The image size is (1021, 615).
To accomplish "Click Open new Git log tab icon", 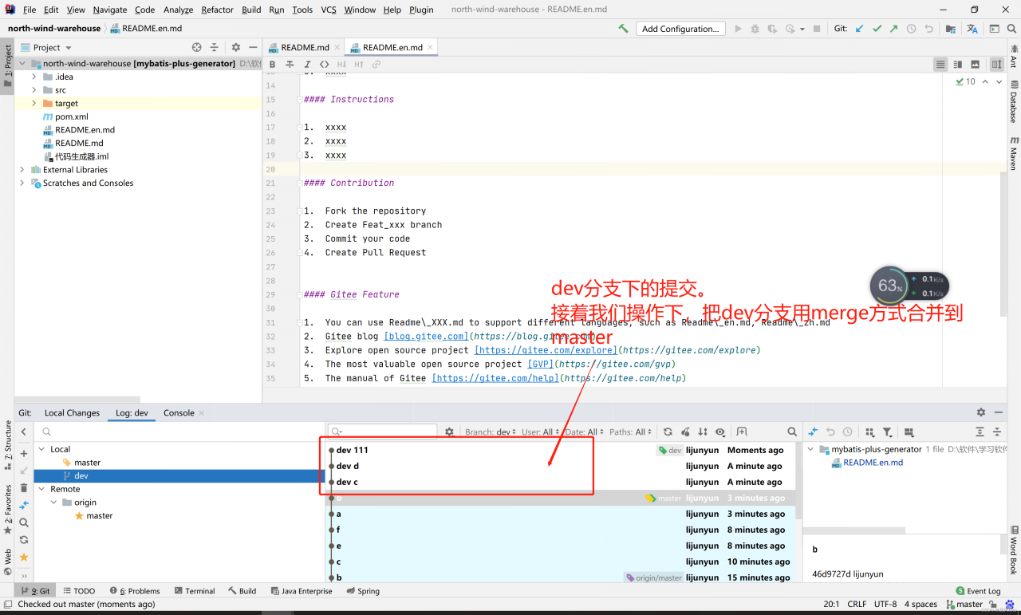I will 742,432.
